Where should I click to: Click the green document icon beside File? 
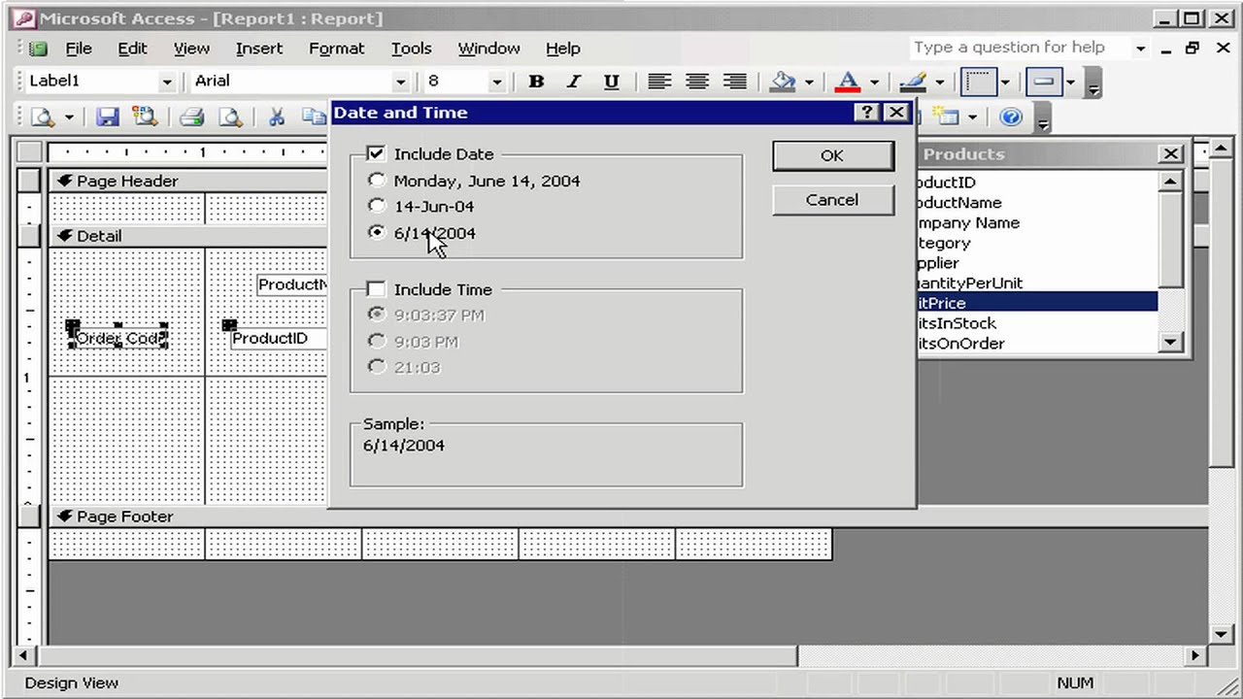click(38, 49)
